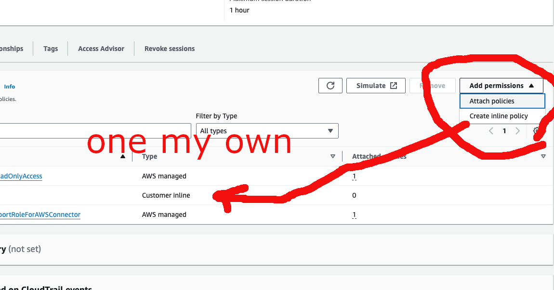The height and width of the screenshot is (290, 554).
Task: Click the Info link
Action: click(x=10, y=87)
